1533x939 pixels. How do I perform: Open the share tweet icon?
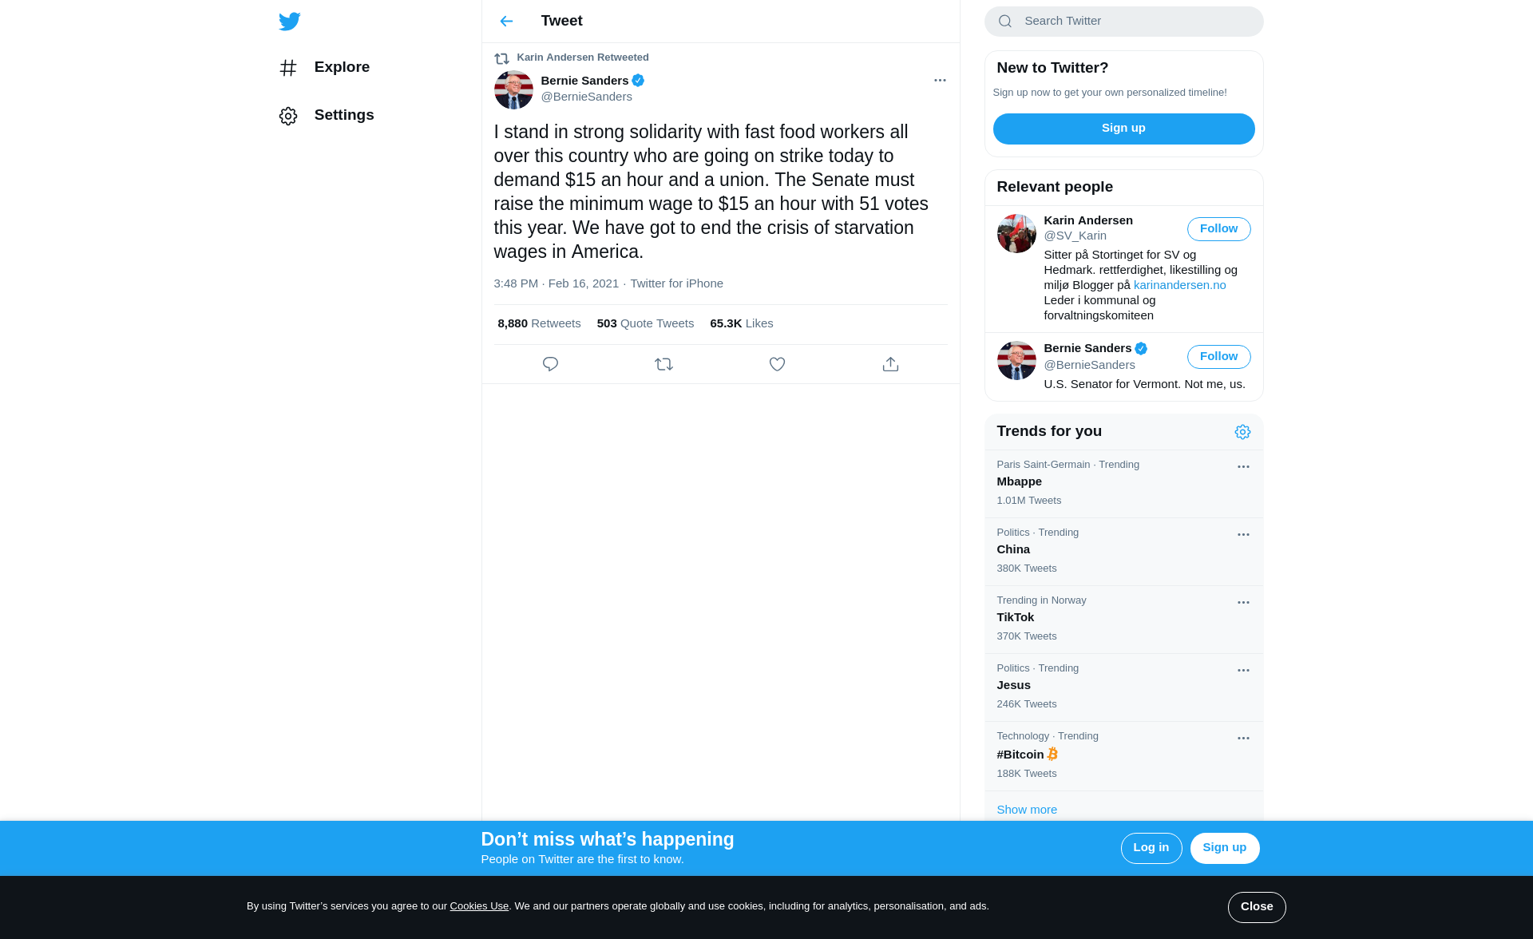[890, 364]
